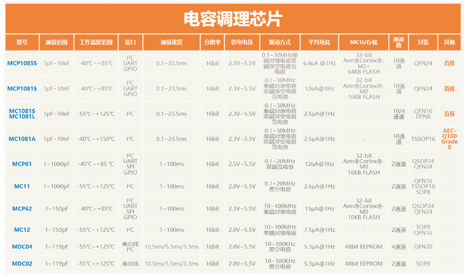
Task: Click the 2.6μA@1Hz power cell
Action: click(x=320, y=186)
